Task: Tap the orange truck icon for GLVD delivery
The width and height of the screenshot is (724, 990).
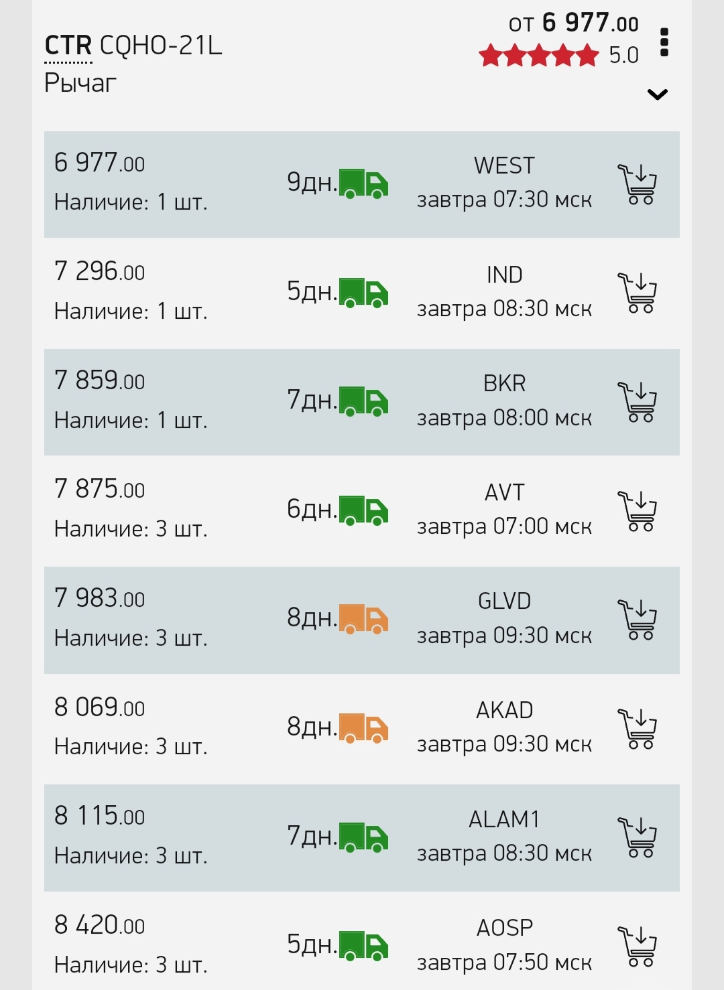Action: coord(363,620)
